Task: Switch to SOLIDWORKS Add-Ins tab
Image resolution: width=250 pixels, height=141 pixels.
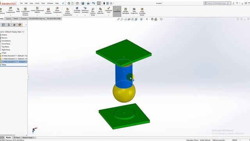Action: (37, 19)
